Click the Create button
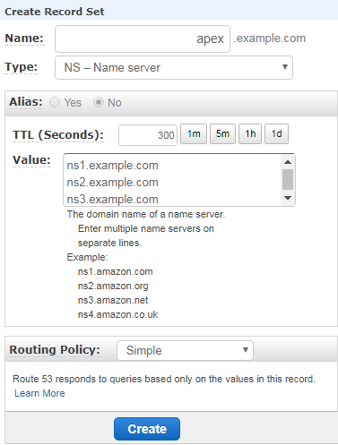338x445 pixels. pyautogui.click(x=147, y=429)
